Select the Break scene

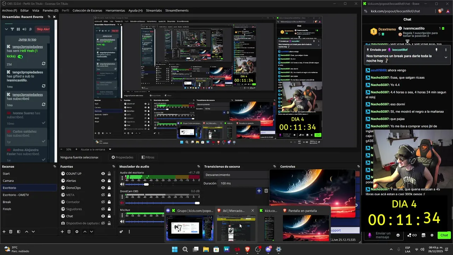28,202
